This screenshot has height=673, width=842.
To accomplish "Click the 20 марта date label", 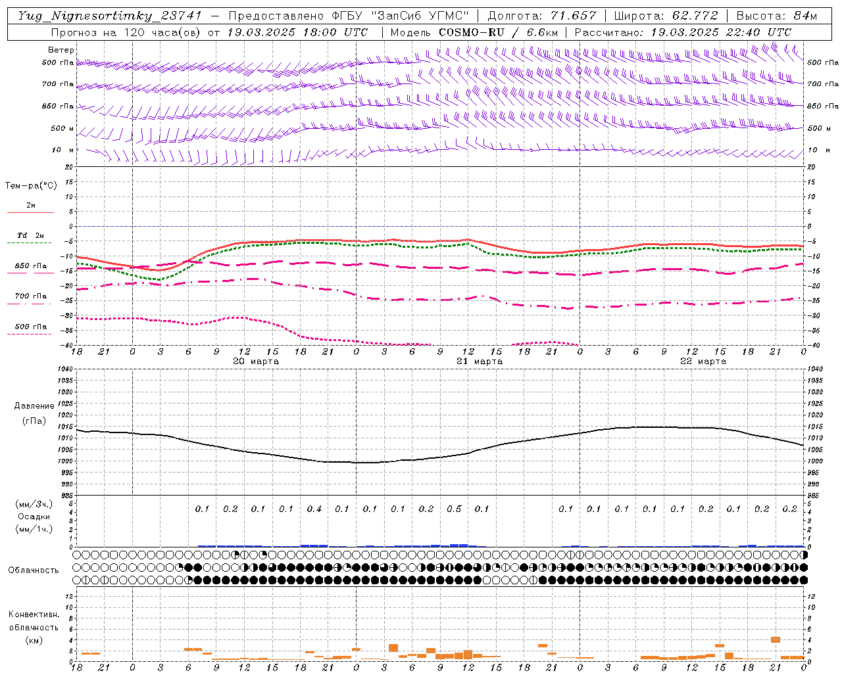I will [256, 361].
